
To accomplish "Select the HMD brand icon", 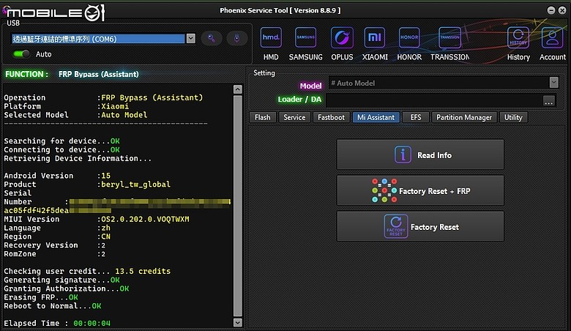I will click(271, 44).
